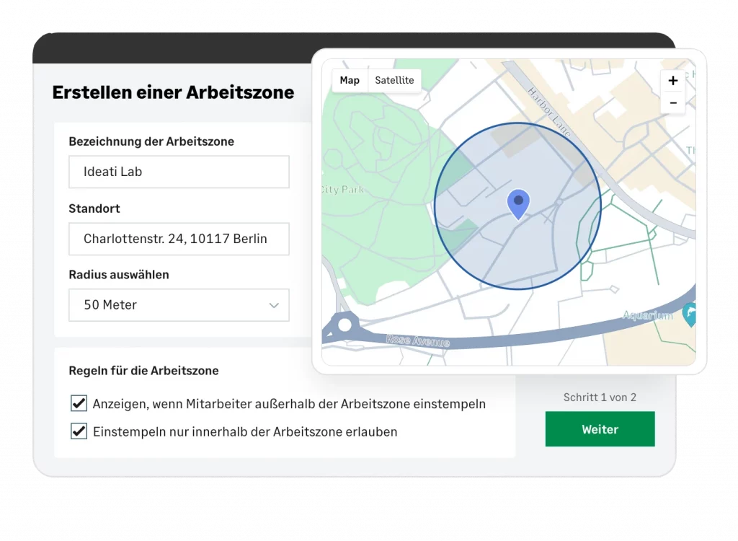Click the 'City Park' label on map
Viewport: 738px width, 541px height.
(x=343, y=190)
